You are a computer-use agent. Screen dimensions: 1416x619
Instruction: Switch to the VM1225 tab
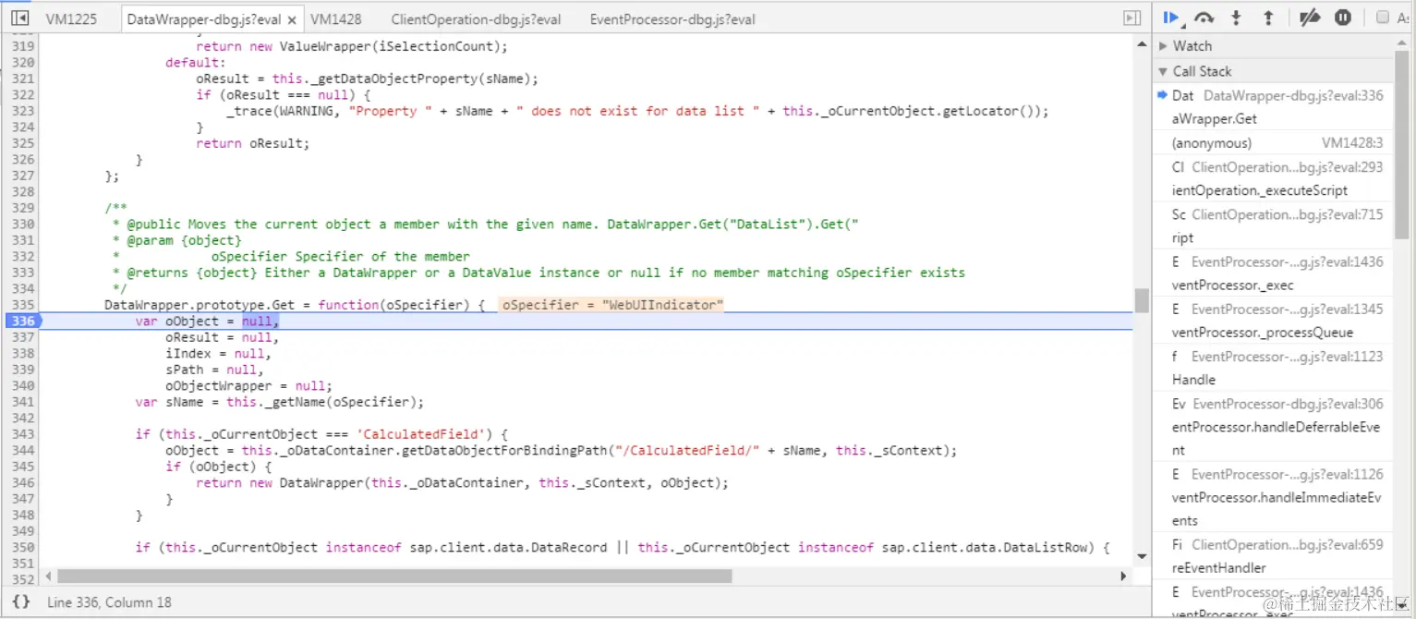tap(71, 18)
